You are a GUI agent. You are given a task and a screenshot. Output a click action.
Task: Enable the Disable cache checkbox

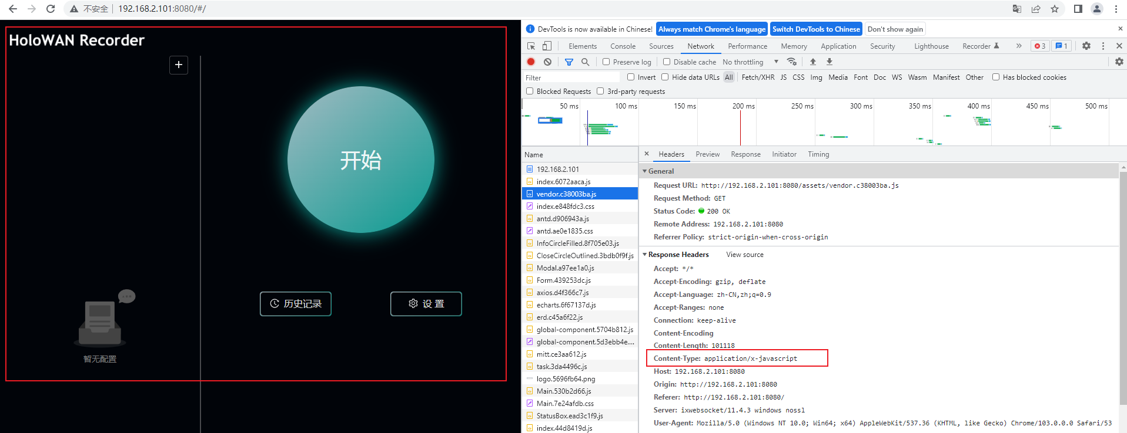[667, 62]
